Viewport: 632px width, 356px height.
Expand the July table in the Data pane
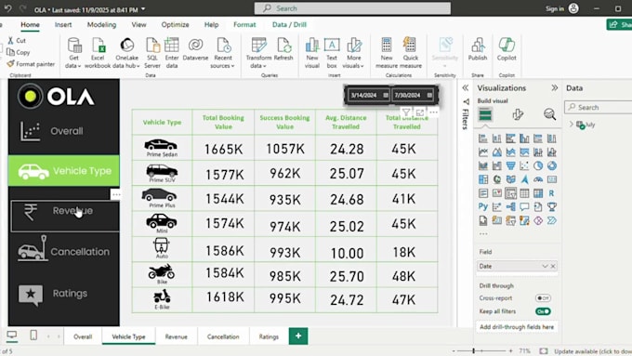(x=572, y=125)
